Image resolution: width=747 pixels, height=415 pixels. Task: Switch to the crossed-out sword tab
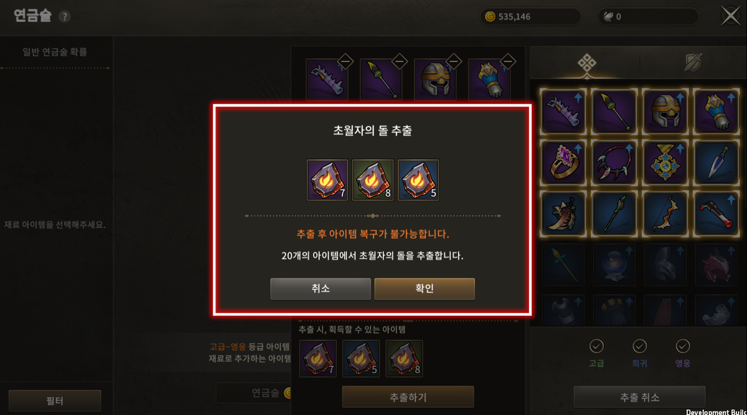693,63
